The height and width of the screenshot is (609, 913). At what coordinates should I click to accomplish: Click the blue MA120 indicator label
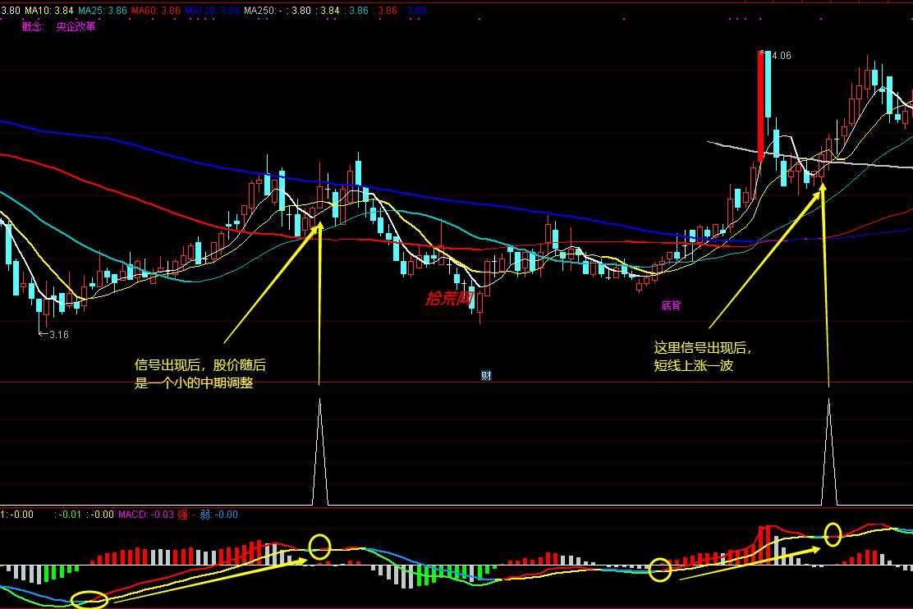point(212,11)
